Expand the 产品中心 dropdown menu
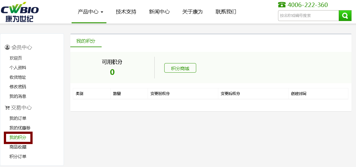Screen dimensions: 356x167 90,12
